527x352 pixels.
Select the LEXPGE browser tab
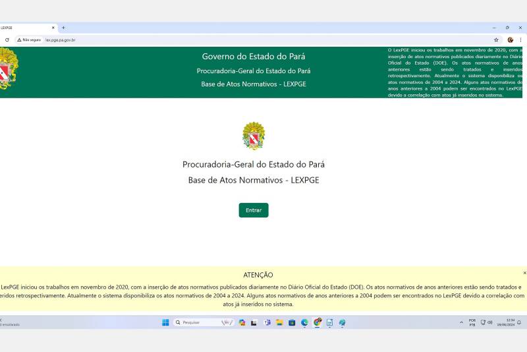coord(23,28)
